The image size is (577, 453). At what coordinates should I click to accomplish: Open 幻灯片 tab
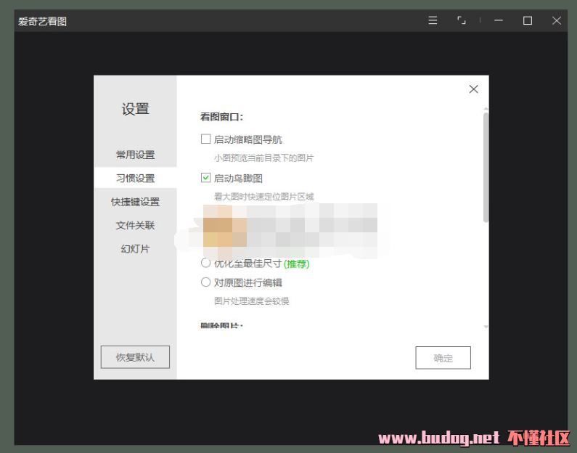[x=135, y=249]
